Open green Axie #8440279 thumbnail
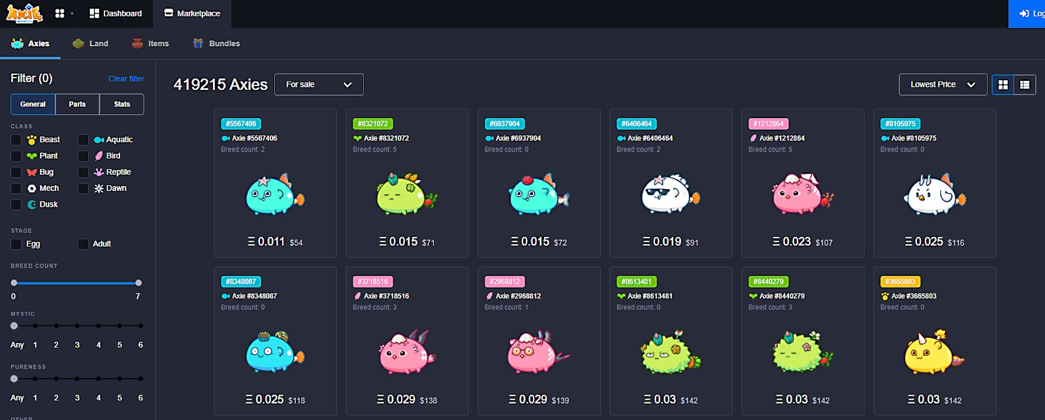 pos(802,352)
